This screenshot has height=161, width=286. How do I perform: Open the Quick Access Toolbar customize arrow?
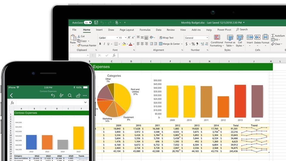click(125, 23)
